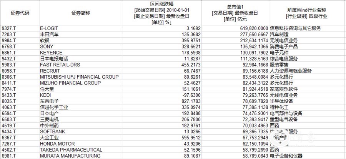
Task: Click the 总市值1 column header
Action: click(235, 13)
